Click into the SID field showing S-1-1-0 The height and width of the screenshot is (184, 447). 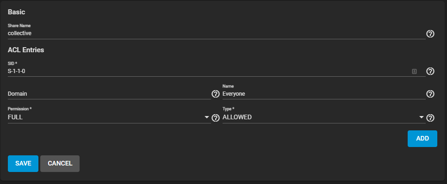(217, 71)
